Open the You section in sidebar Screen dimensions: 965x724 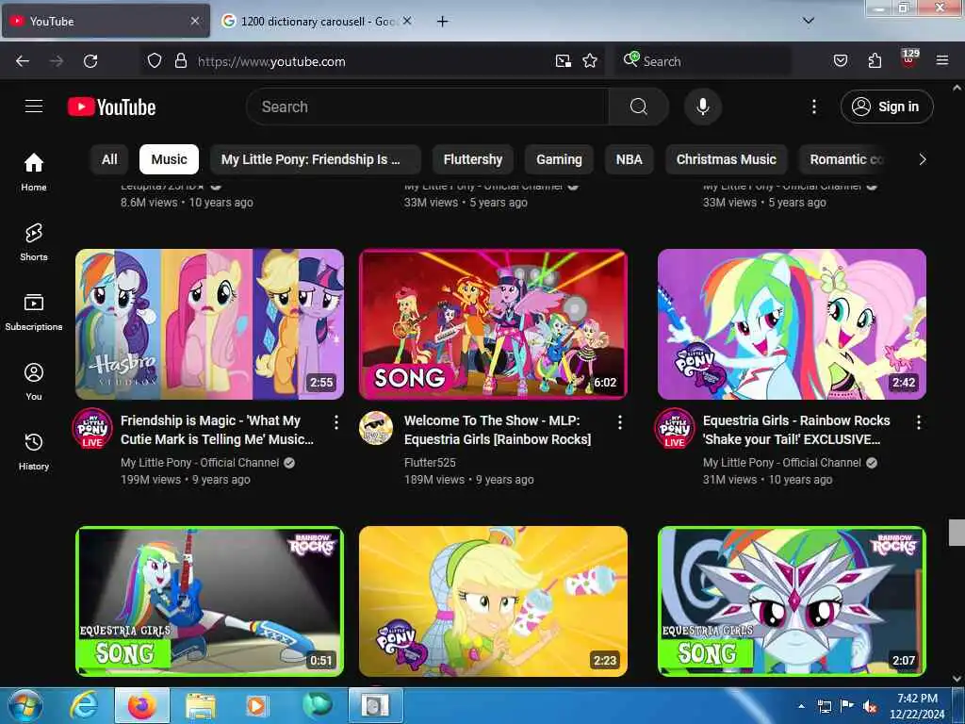(34, 382)
